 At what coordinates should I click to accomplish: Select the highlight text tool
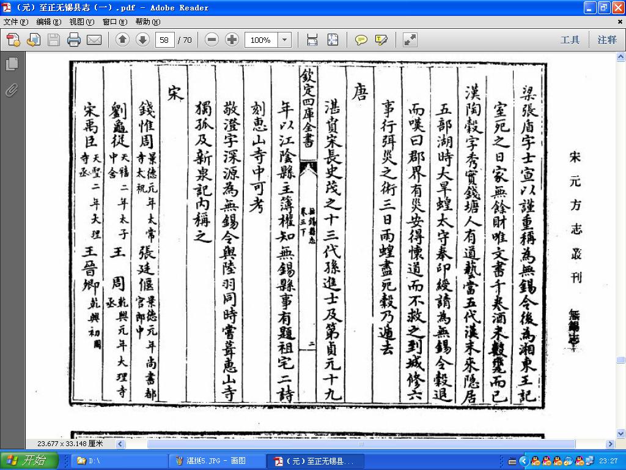click(x=381, y=40)
